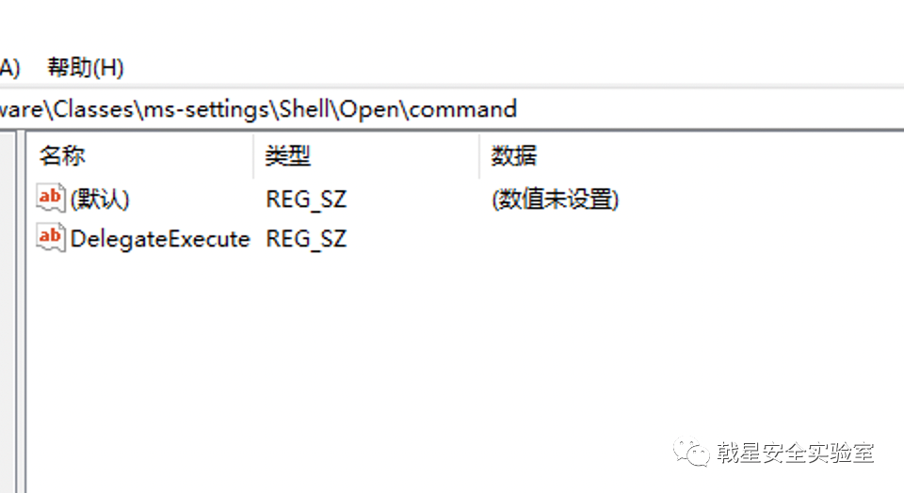Screen dimensions: 904x493
Task: Click the WeChat logo watermark icon
Action: [x=690, y=453]
